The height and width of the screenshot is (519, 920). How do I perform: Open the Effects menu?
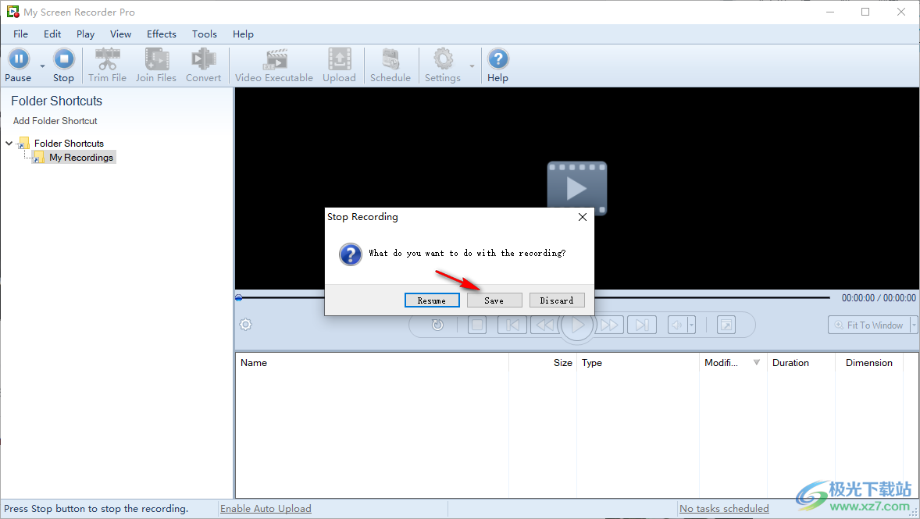click(x=161, y=34)
